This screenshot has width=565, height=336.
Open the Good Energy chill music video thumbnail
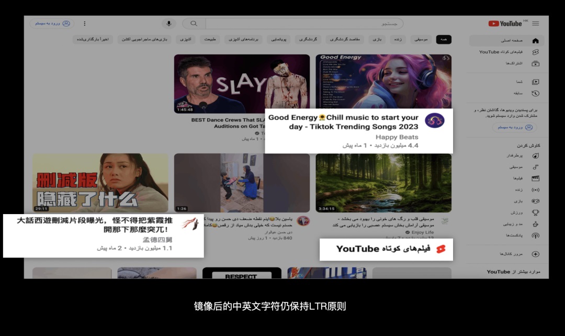[x=383, y=81]
